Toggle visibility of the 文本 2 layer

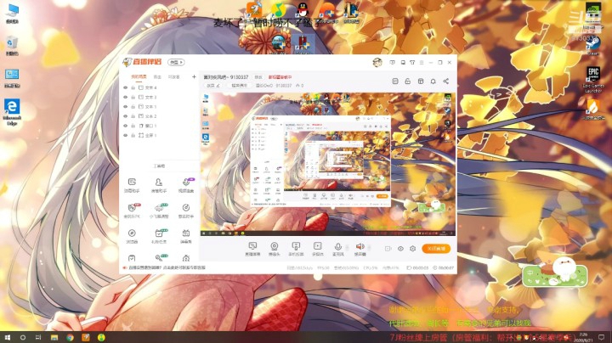point(125,116)
